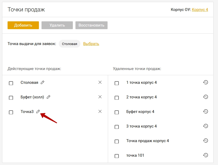This screenshot has height=165, width=218.
Task: Restore точка 101 via history icon
Action: (205, 155)
